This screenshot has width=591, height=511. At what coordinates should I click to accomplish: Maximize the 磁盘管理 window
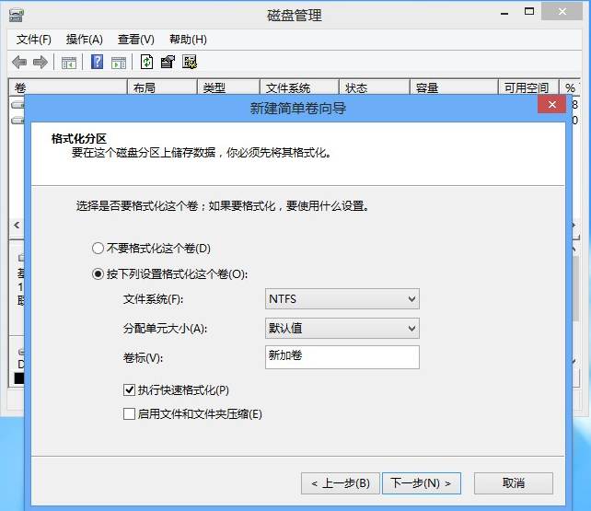529,12
